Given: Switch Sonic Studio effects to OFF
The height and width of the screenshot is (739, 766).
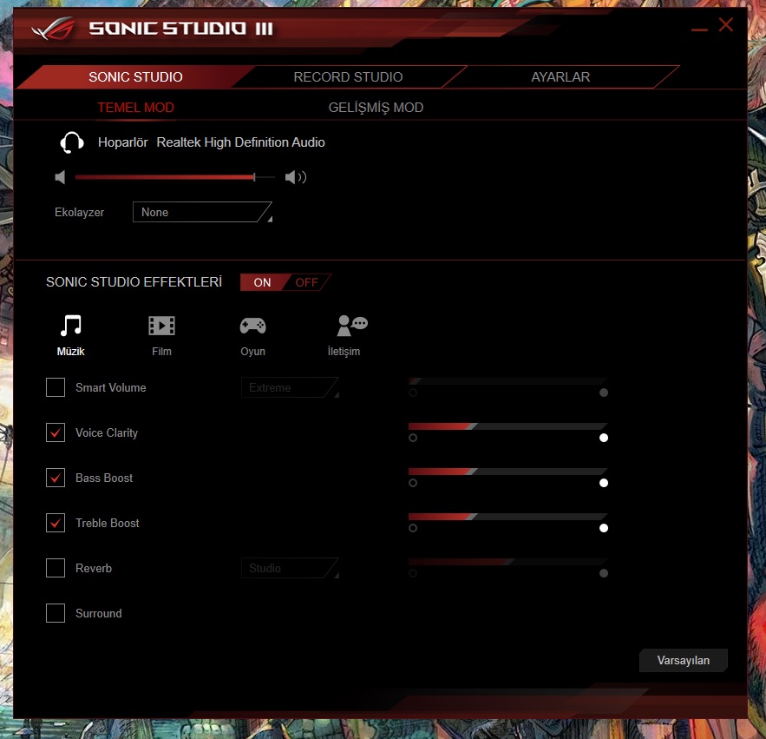Looking at the screenshot, I should pyautogui.click(x=307, y=282).
